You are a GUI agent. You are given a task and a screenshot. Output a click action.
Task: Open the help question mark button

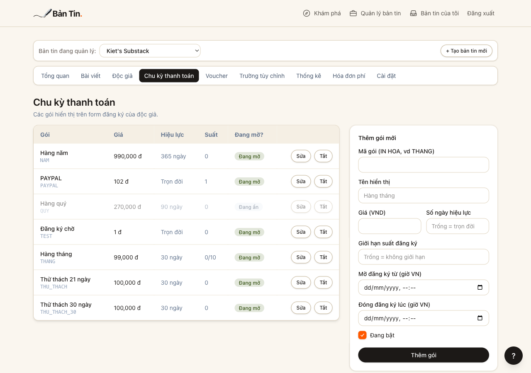[x=514, y=356]
